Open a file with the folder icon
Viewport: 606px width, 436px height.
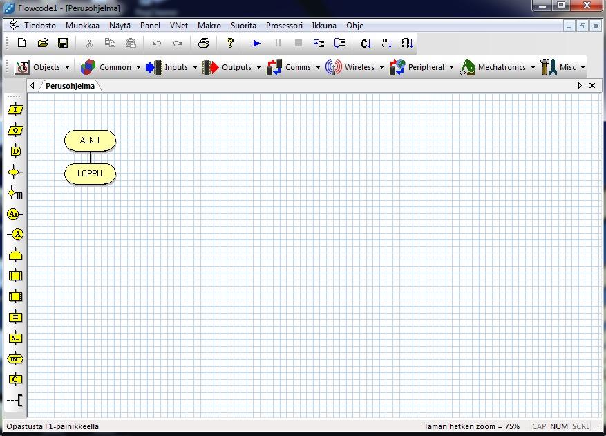tap(43, 43)
